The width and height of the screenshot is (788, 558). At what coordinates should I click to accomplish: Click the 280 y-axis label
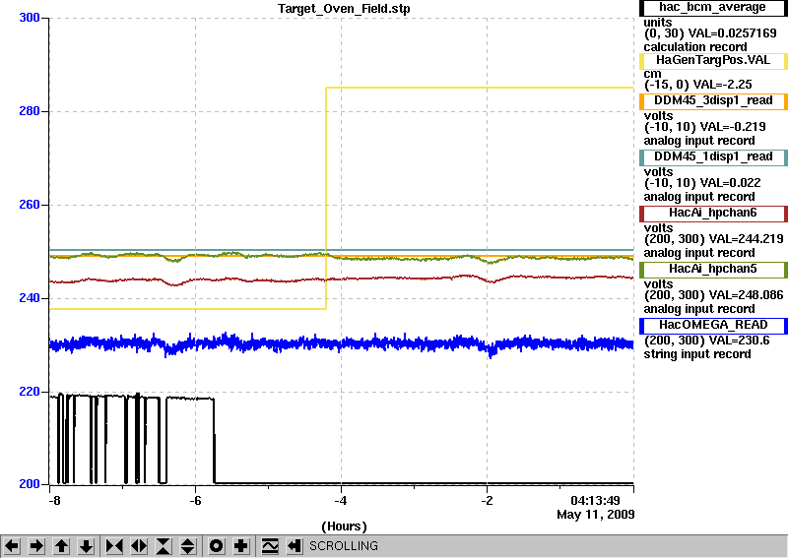pyautogui.click(x=30, y=111)
